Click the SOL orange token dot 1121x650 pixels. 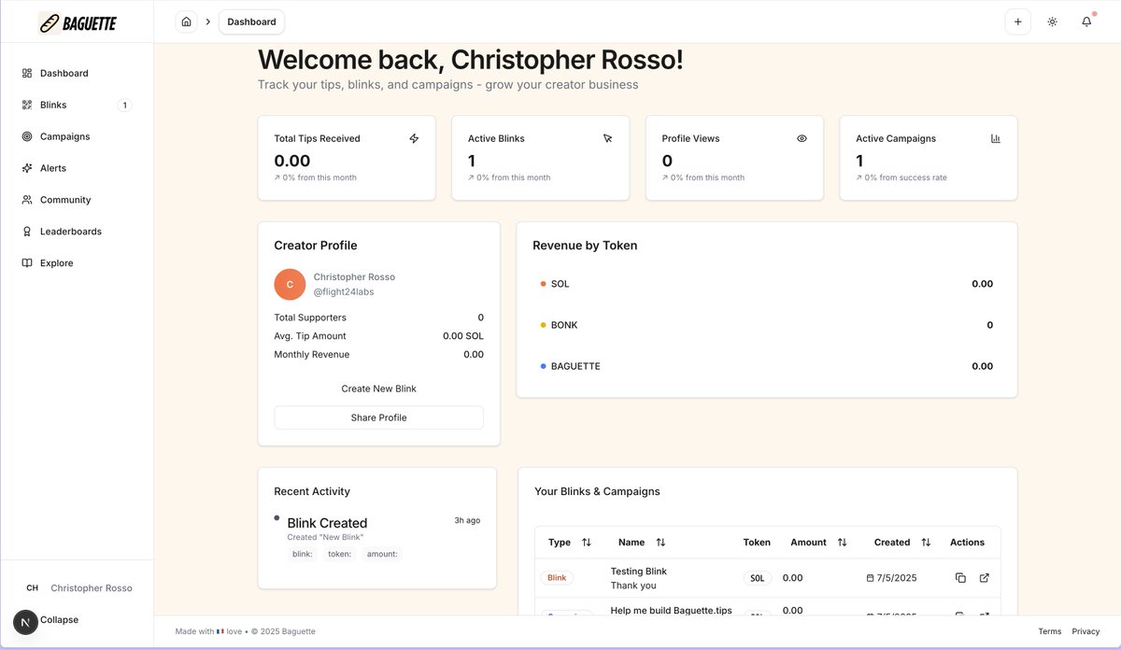pos(543,284)
